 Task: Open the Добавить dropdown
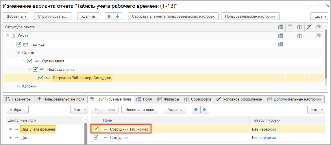pos(16,16)
